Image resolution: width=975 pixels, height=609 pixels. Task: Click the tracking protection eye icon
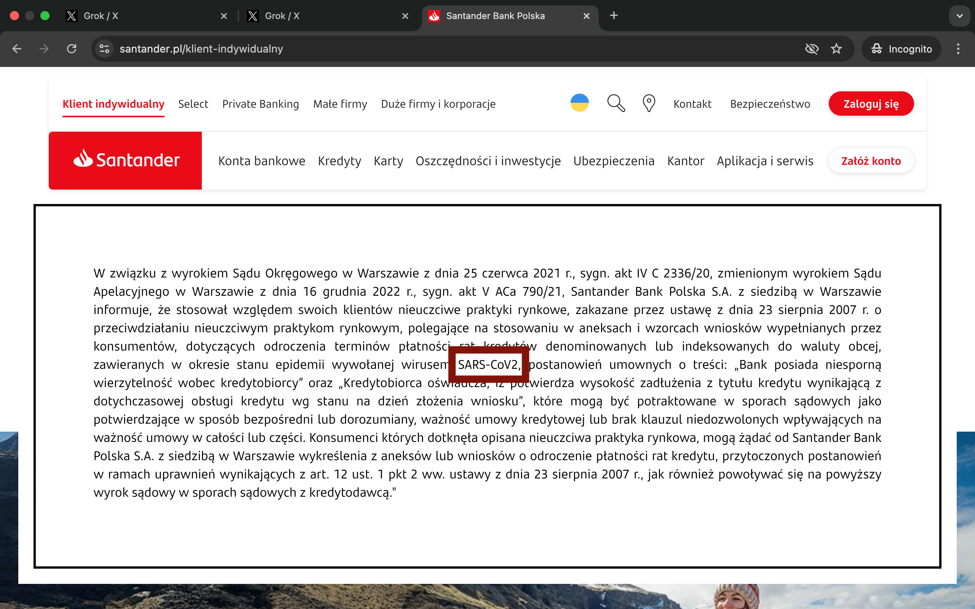click(812, 49)
